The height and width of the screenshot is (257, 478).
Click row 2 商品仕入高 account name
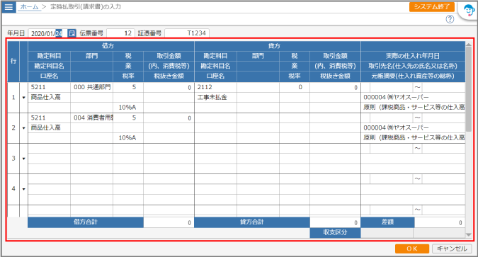coord(49,127)
